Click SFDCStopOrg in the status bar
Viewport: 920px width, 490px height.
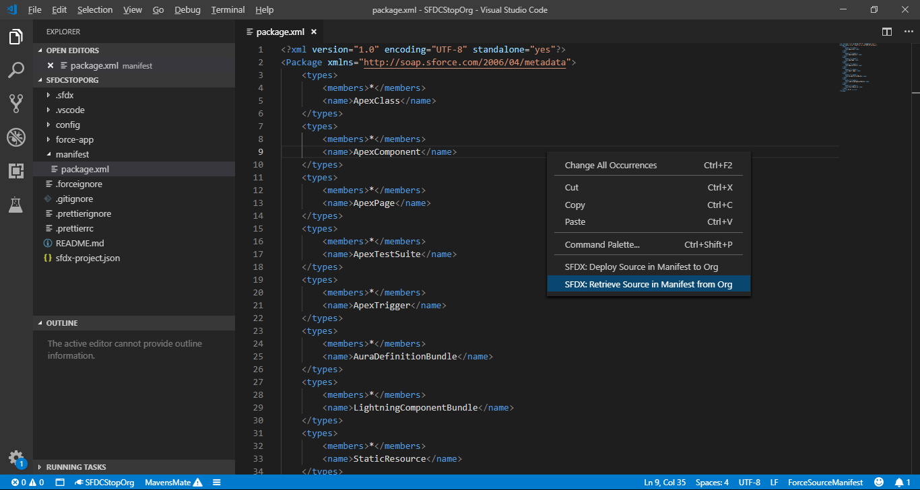(104, 482)
